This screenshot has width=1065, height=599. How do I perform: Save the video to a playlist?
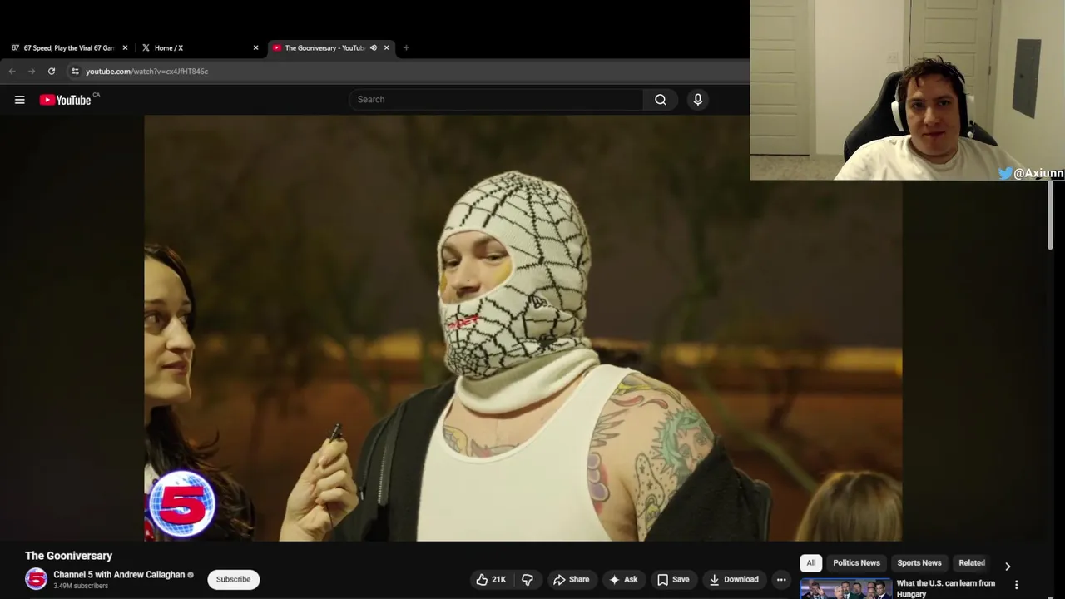click(673, 580)
